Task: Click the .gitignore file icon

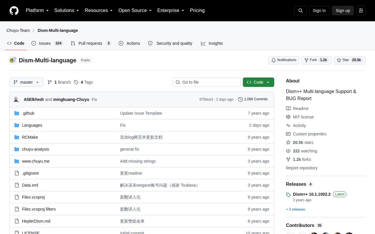Action: 17,173
